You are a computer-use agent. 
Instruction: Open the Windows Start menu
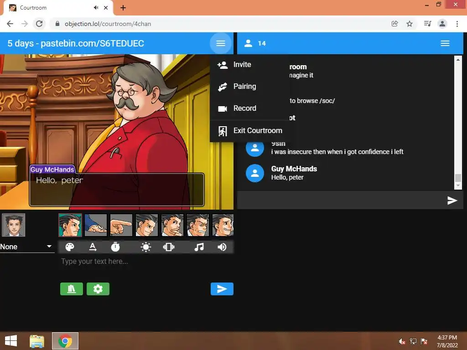pos(11,341)
